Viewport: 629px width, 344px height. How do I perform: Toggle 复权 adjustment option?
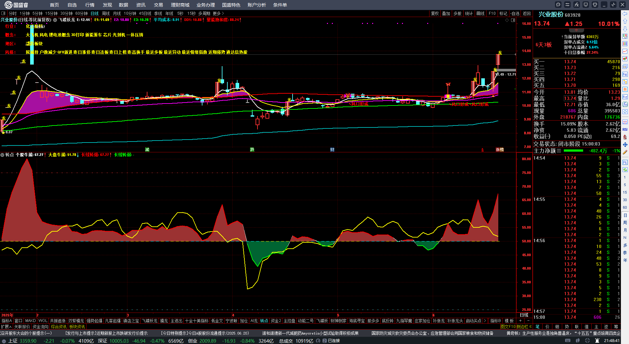click(435, 13)
